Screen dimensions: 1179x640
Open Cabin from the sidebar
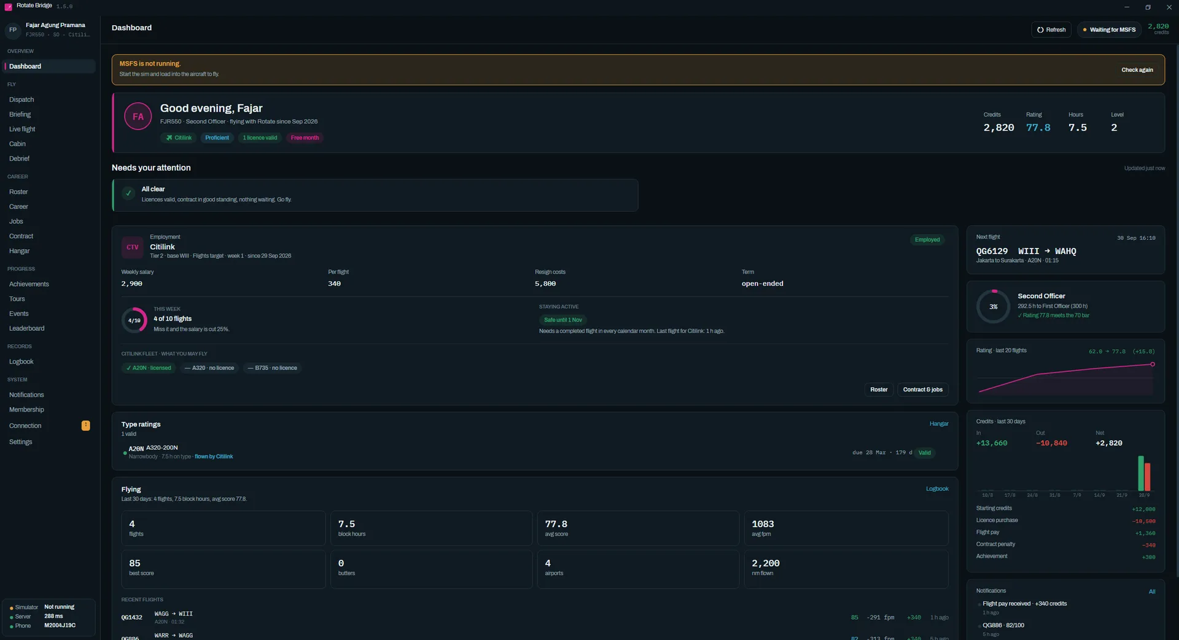click(x=50, y=144)
